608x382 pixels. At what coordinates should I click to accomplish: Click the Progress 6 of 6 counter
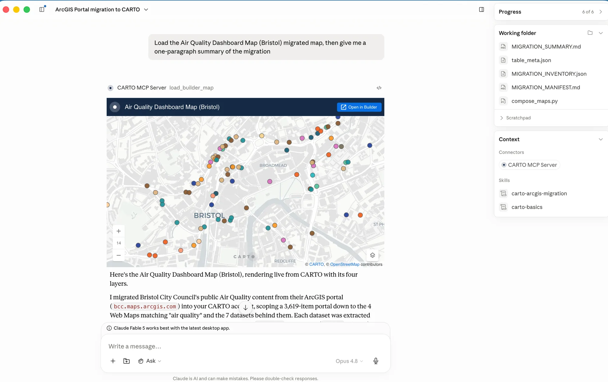point(588,12)
